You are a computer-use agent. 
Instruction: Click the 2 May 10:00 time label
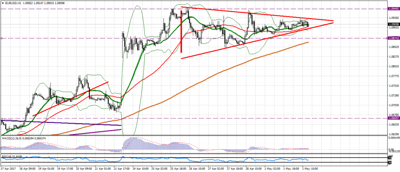pyautogui.click(x=310, y=169)
